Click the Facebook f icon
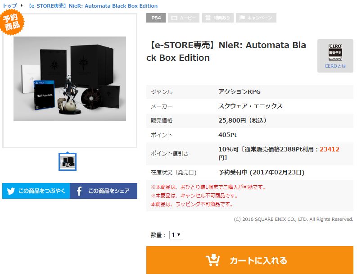This screenshot has height=279, width=357. point(79,191)
